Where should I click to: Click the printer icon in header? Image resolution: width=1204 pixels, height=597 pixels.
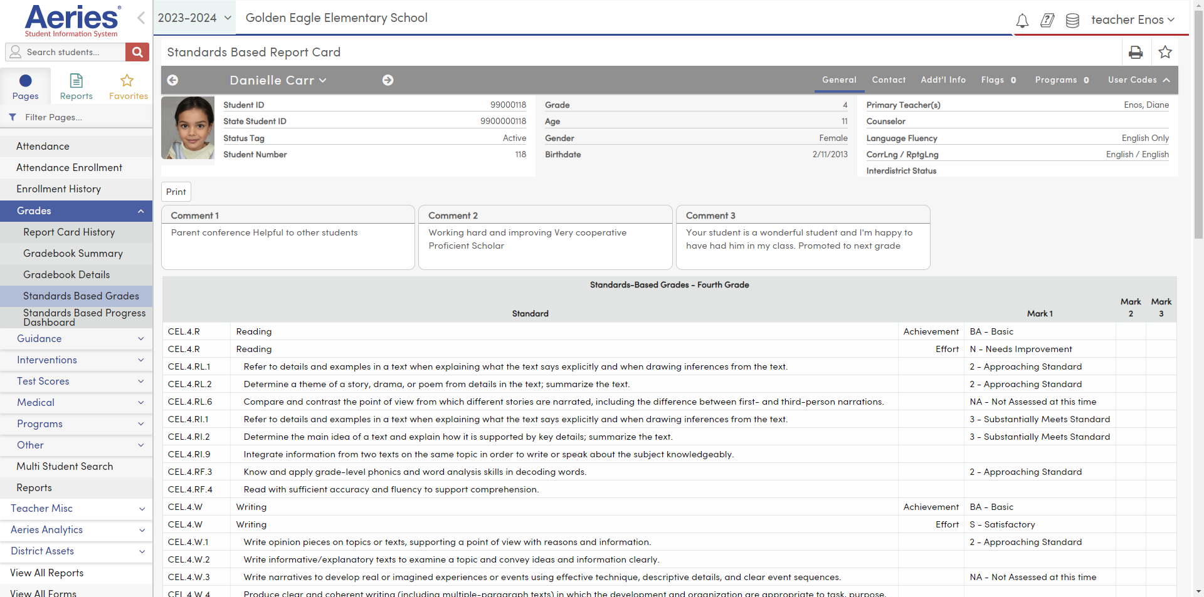click(x=1136, y=53)
